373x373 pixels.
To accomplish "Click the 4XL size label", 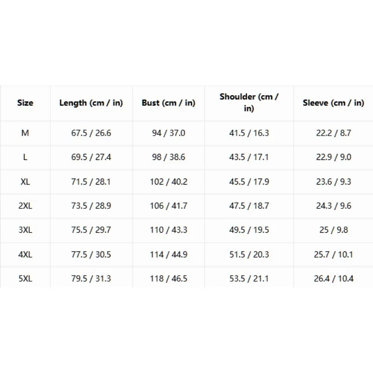I will pos(25,254).
